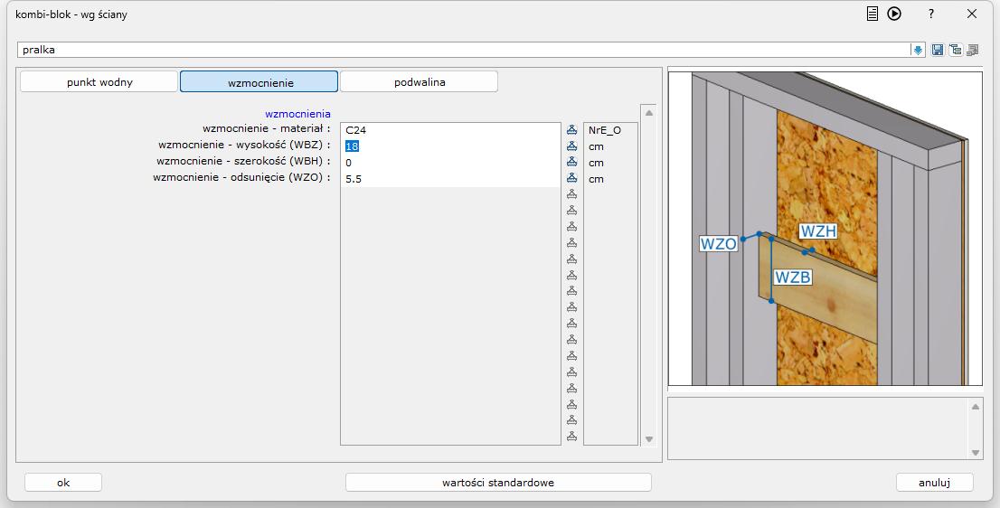Reset using wartości standardowe button
This screenshot has width=1000, height=508.
click(x=498, y=483)
